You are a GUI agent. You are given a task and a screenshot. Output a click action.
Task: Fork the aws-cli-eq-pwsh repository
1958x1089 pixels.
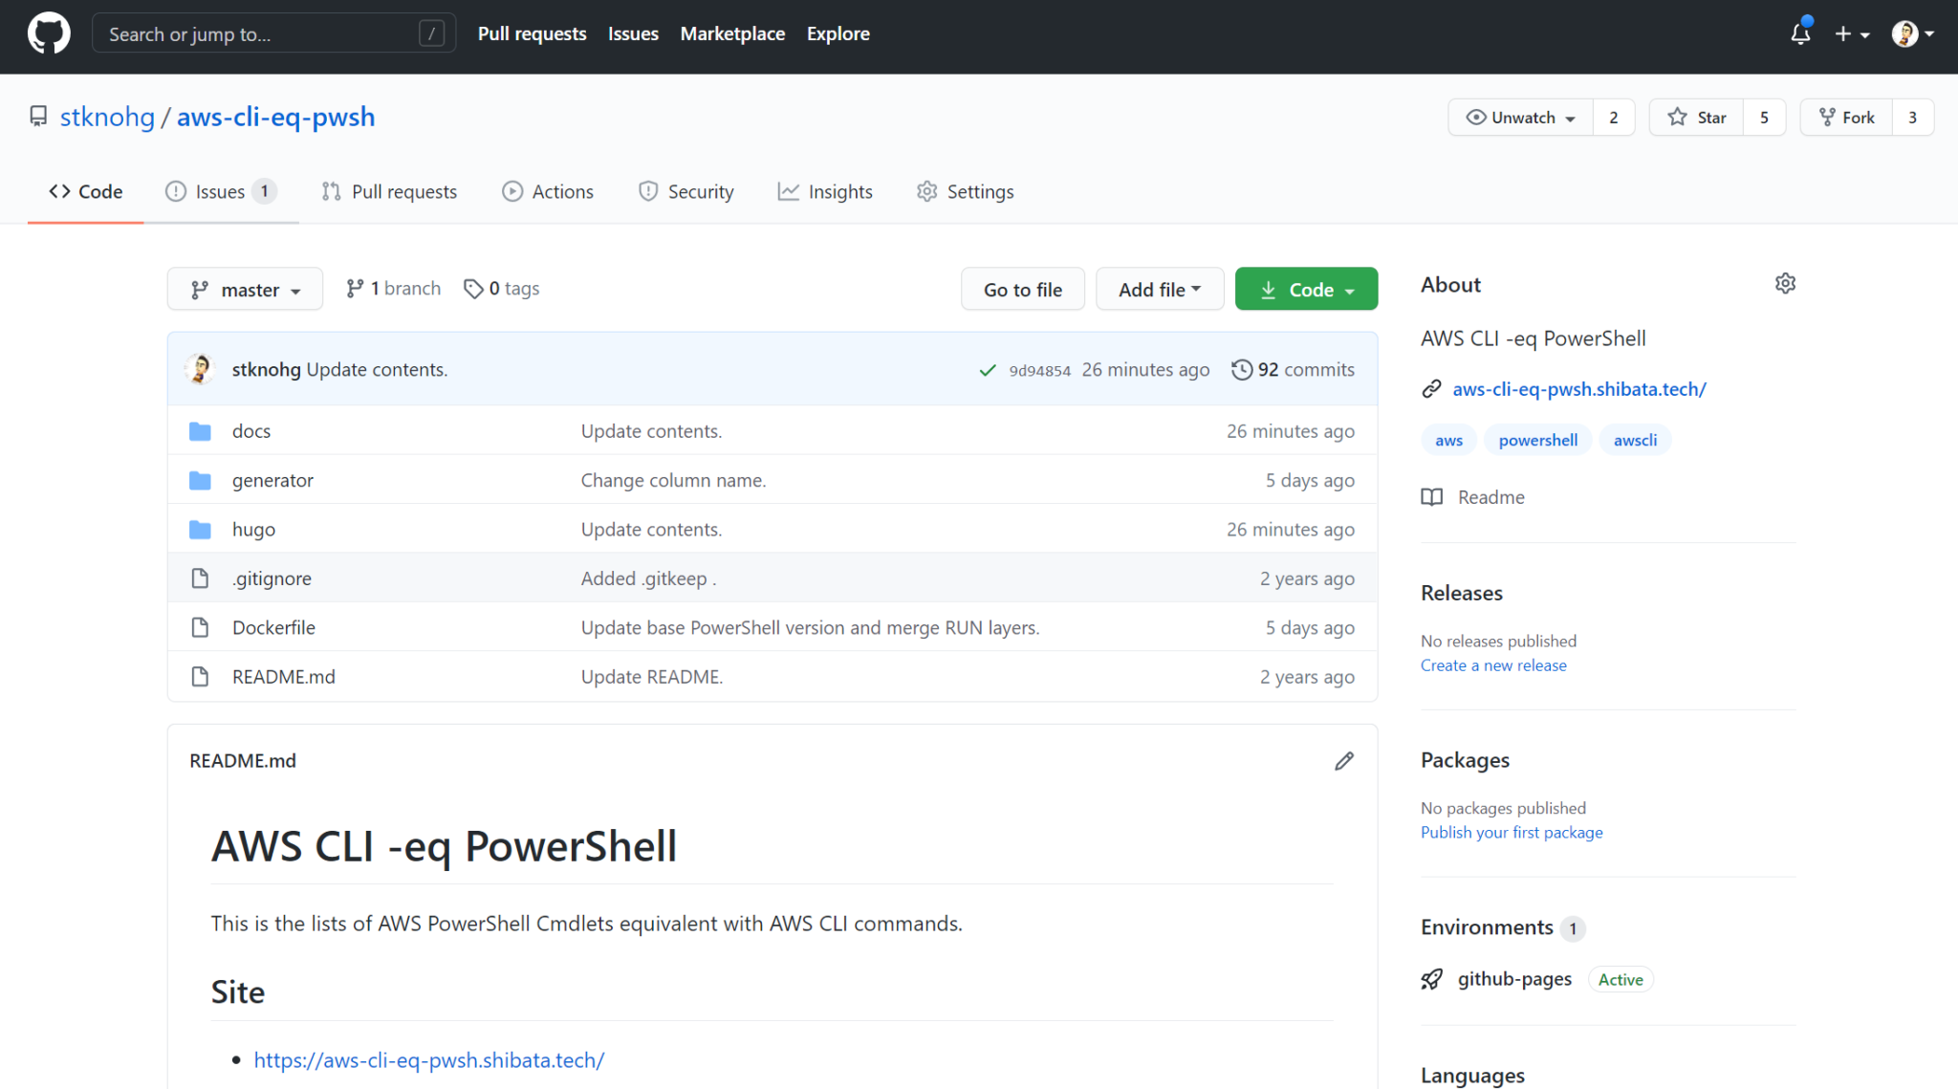1847,118
